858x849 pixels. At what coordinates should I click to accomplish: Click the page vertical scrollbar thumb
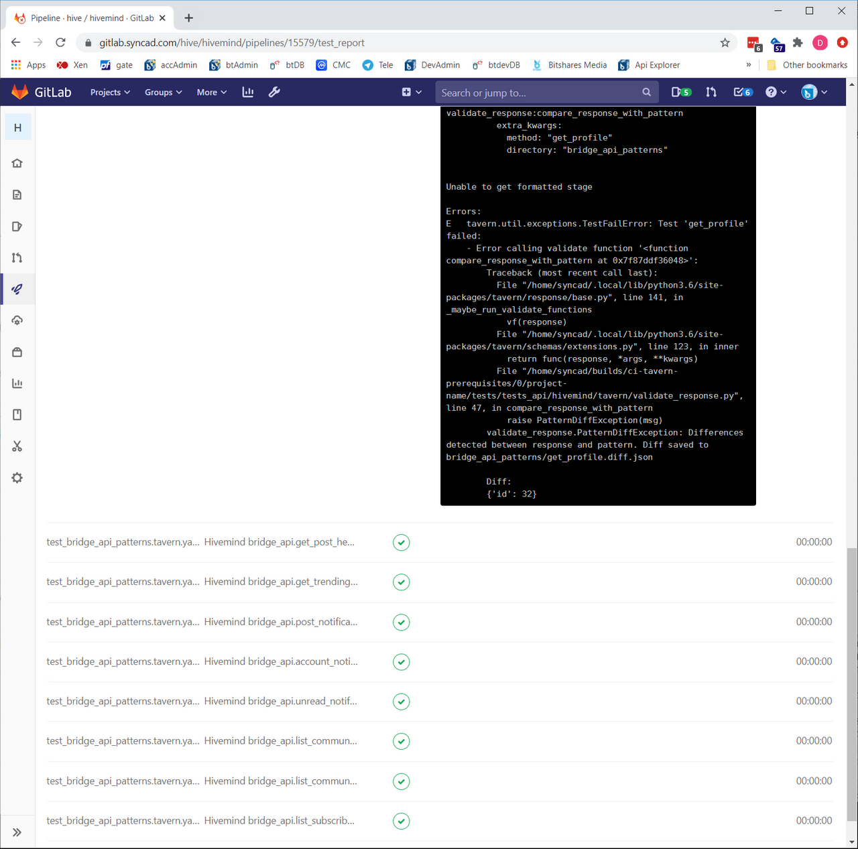[x=852, y=685]
